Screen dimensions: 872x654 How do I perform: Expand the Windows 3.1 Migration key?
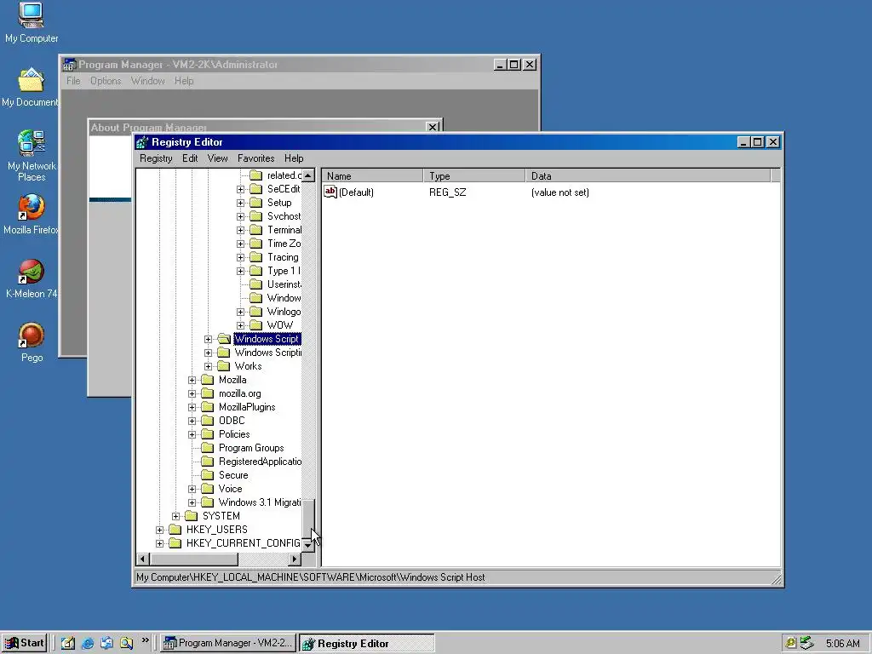pyautogui.click(x=192, y=502)
